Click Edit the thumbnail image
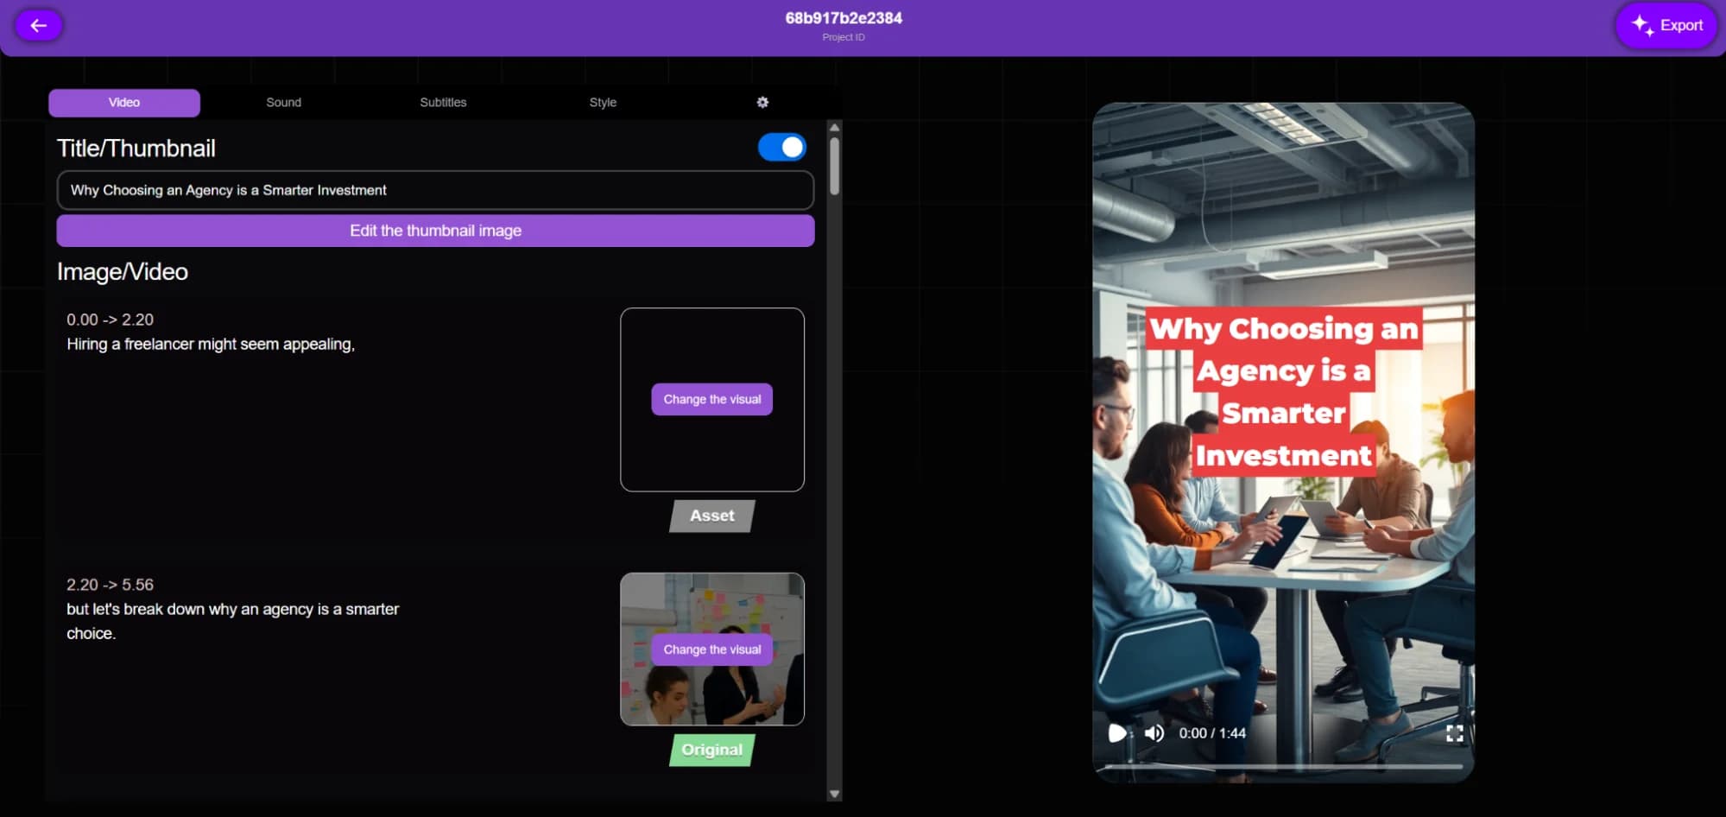 434,231
